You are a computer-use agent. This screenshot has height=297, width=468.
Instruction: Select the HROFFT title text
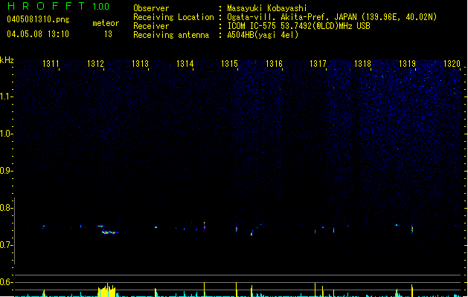pos(46,6)
